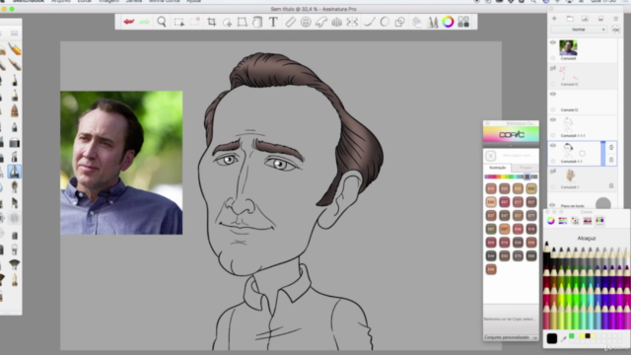Pick the black current color swatch
The image size is (631, 355).
pyautogui.click(x=552, y=338)
